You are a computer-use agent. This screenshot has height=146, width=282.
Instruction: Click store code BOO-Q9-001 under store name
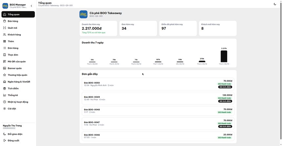point(96,16)
